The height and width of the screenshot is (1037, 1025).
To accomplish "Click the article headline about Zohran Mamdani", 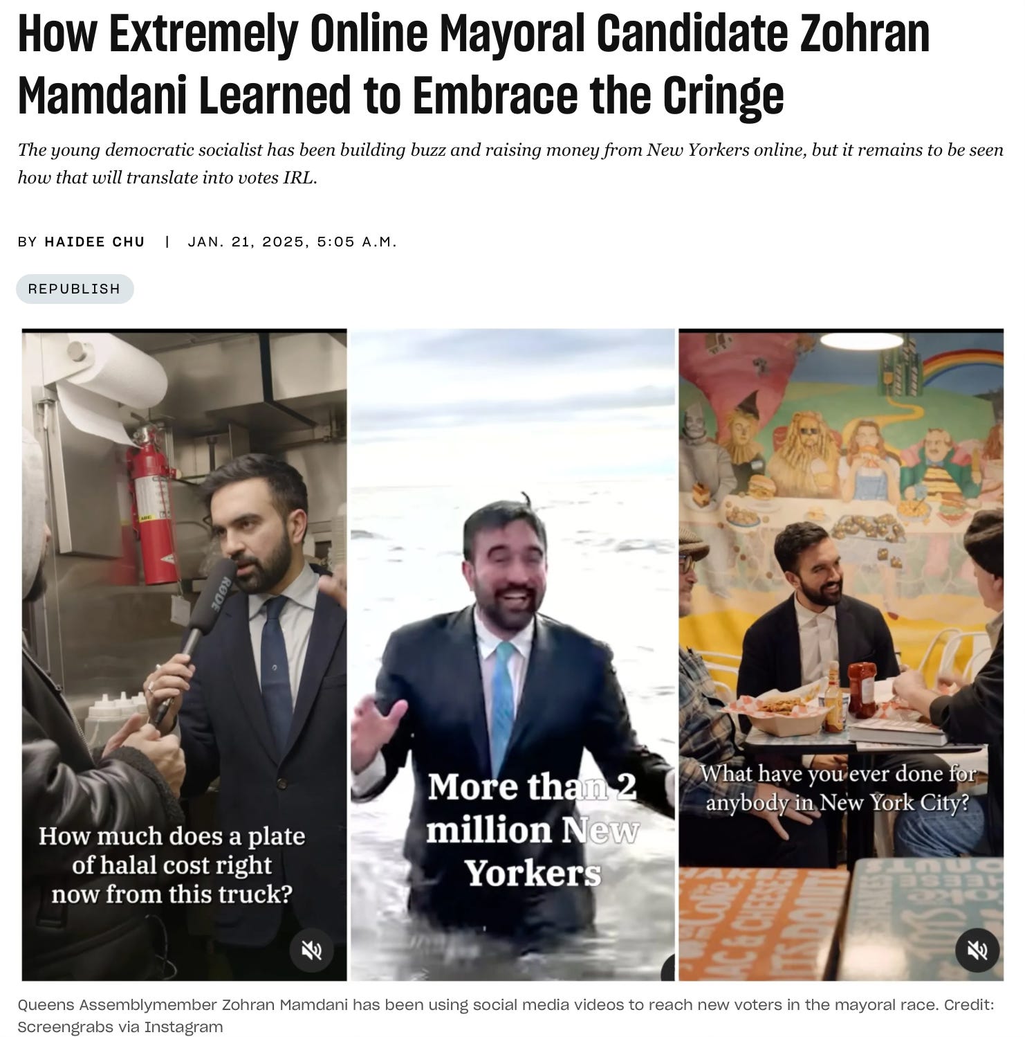I will coord(474,64).
